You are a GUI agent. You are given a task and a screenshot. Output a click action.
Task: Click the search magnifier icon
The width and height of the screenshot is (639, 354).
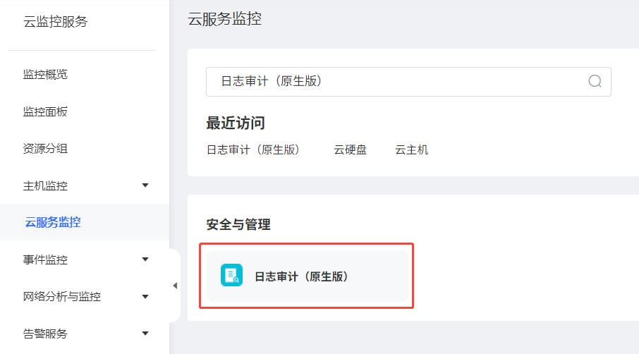coord(595,81)
